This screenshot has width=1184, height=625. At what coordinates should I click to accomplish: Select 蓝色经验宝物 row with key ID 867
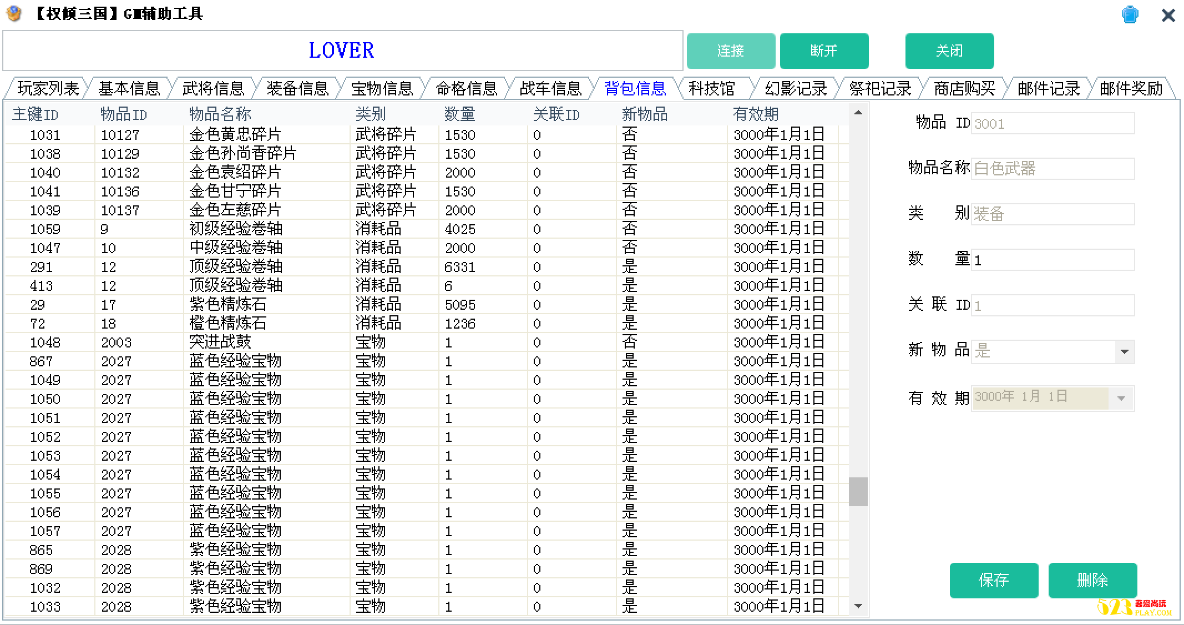(427, 361)
